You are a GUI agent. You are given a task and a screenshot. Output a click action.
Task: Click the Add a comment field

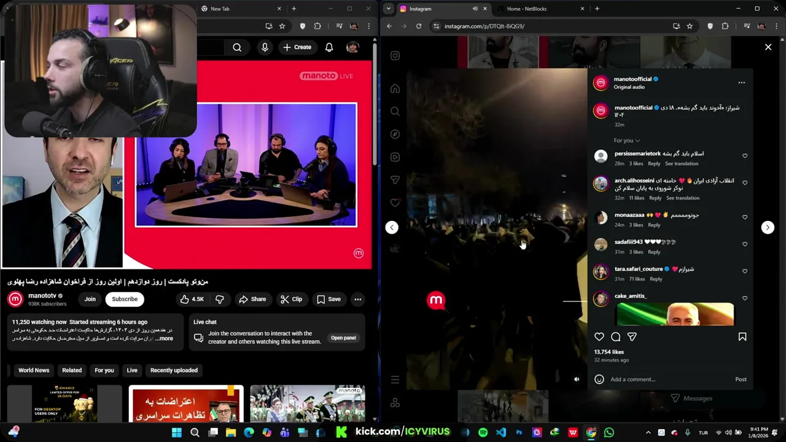(669, 379)
